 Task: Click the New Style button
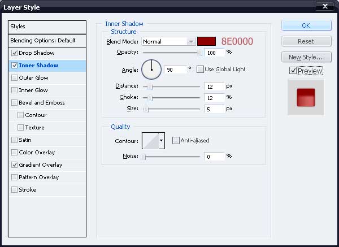[x=306, y=57]
